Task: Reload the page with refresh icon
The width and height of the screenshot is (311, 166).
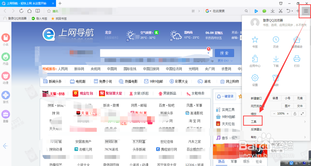Action: pyautogui.click(x=21, y=11)
